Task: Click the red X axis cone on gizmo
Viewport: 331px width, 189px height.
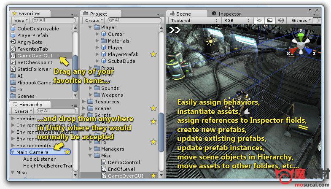Action: coord(293,51)
